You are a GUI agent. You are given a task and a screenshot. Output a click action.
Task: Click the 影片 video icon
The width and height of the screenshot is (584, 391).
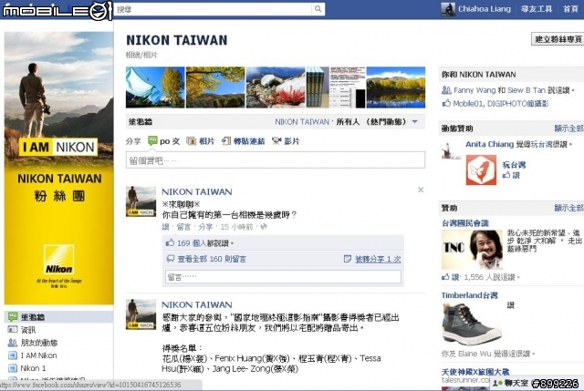click(x=276, y=140)
